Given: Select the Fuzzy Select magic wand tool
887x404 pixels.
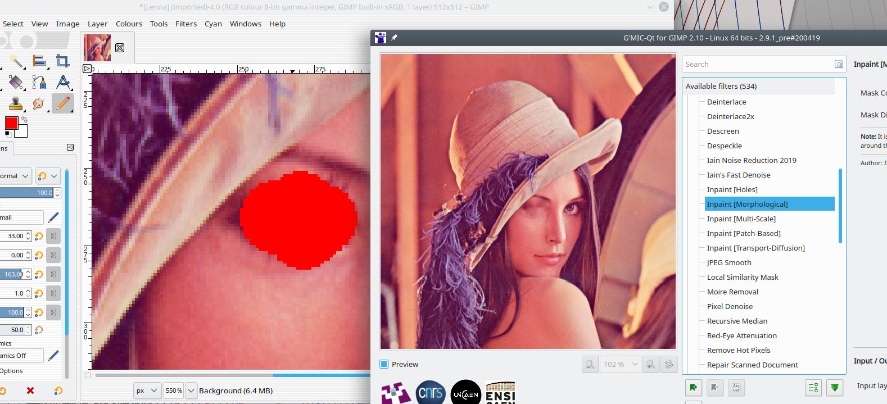Looking at the screenshot, I should pyautogui.click(x=16, y=61).
